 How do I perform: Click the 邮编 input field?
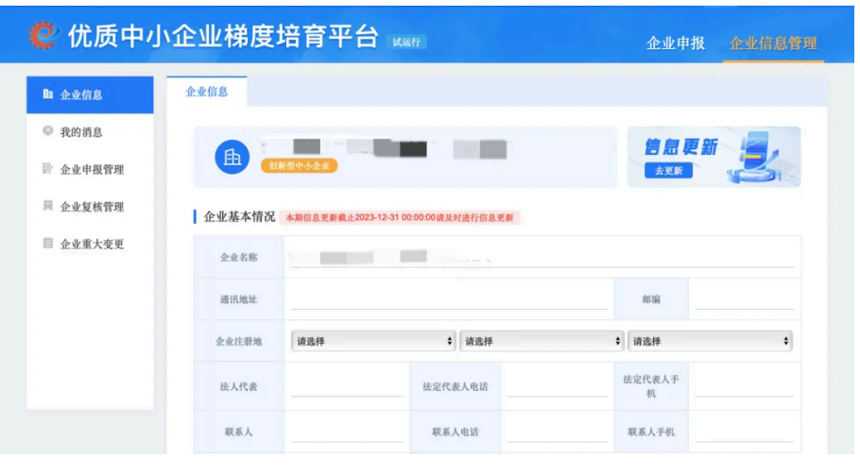pyautogui.click(x=745, y=299)
